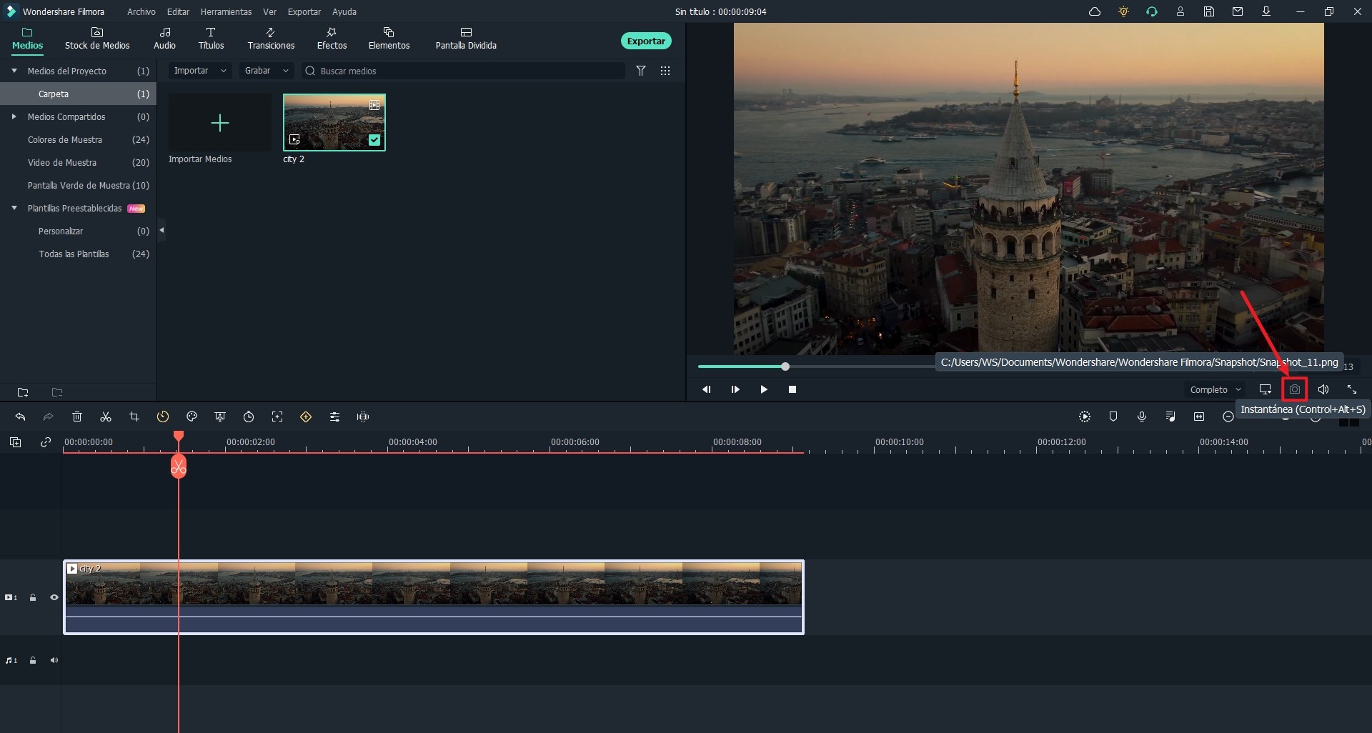Collapse the media library panel arrow

161,230
